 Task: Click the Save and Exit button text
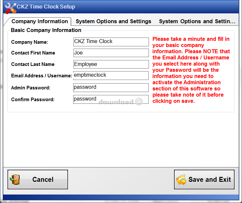[x=210, y=180]
